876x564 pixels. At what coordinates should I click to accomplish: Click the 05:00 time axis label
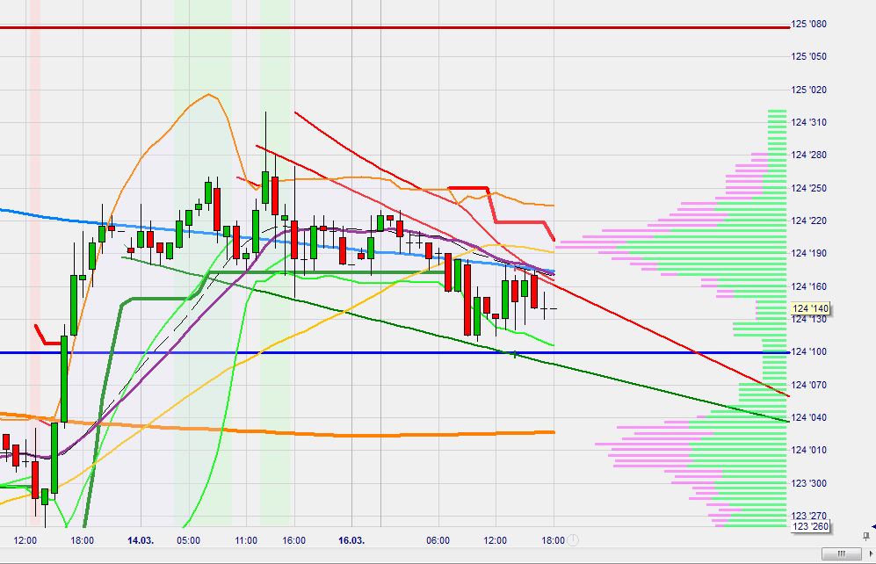(x=188, y=540)
